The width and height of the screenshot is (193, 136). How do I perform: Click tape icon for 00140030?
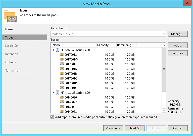coord(62,97)
